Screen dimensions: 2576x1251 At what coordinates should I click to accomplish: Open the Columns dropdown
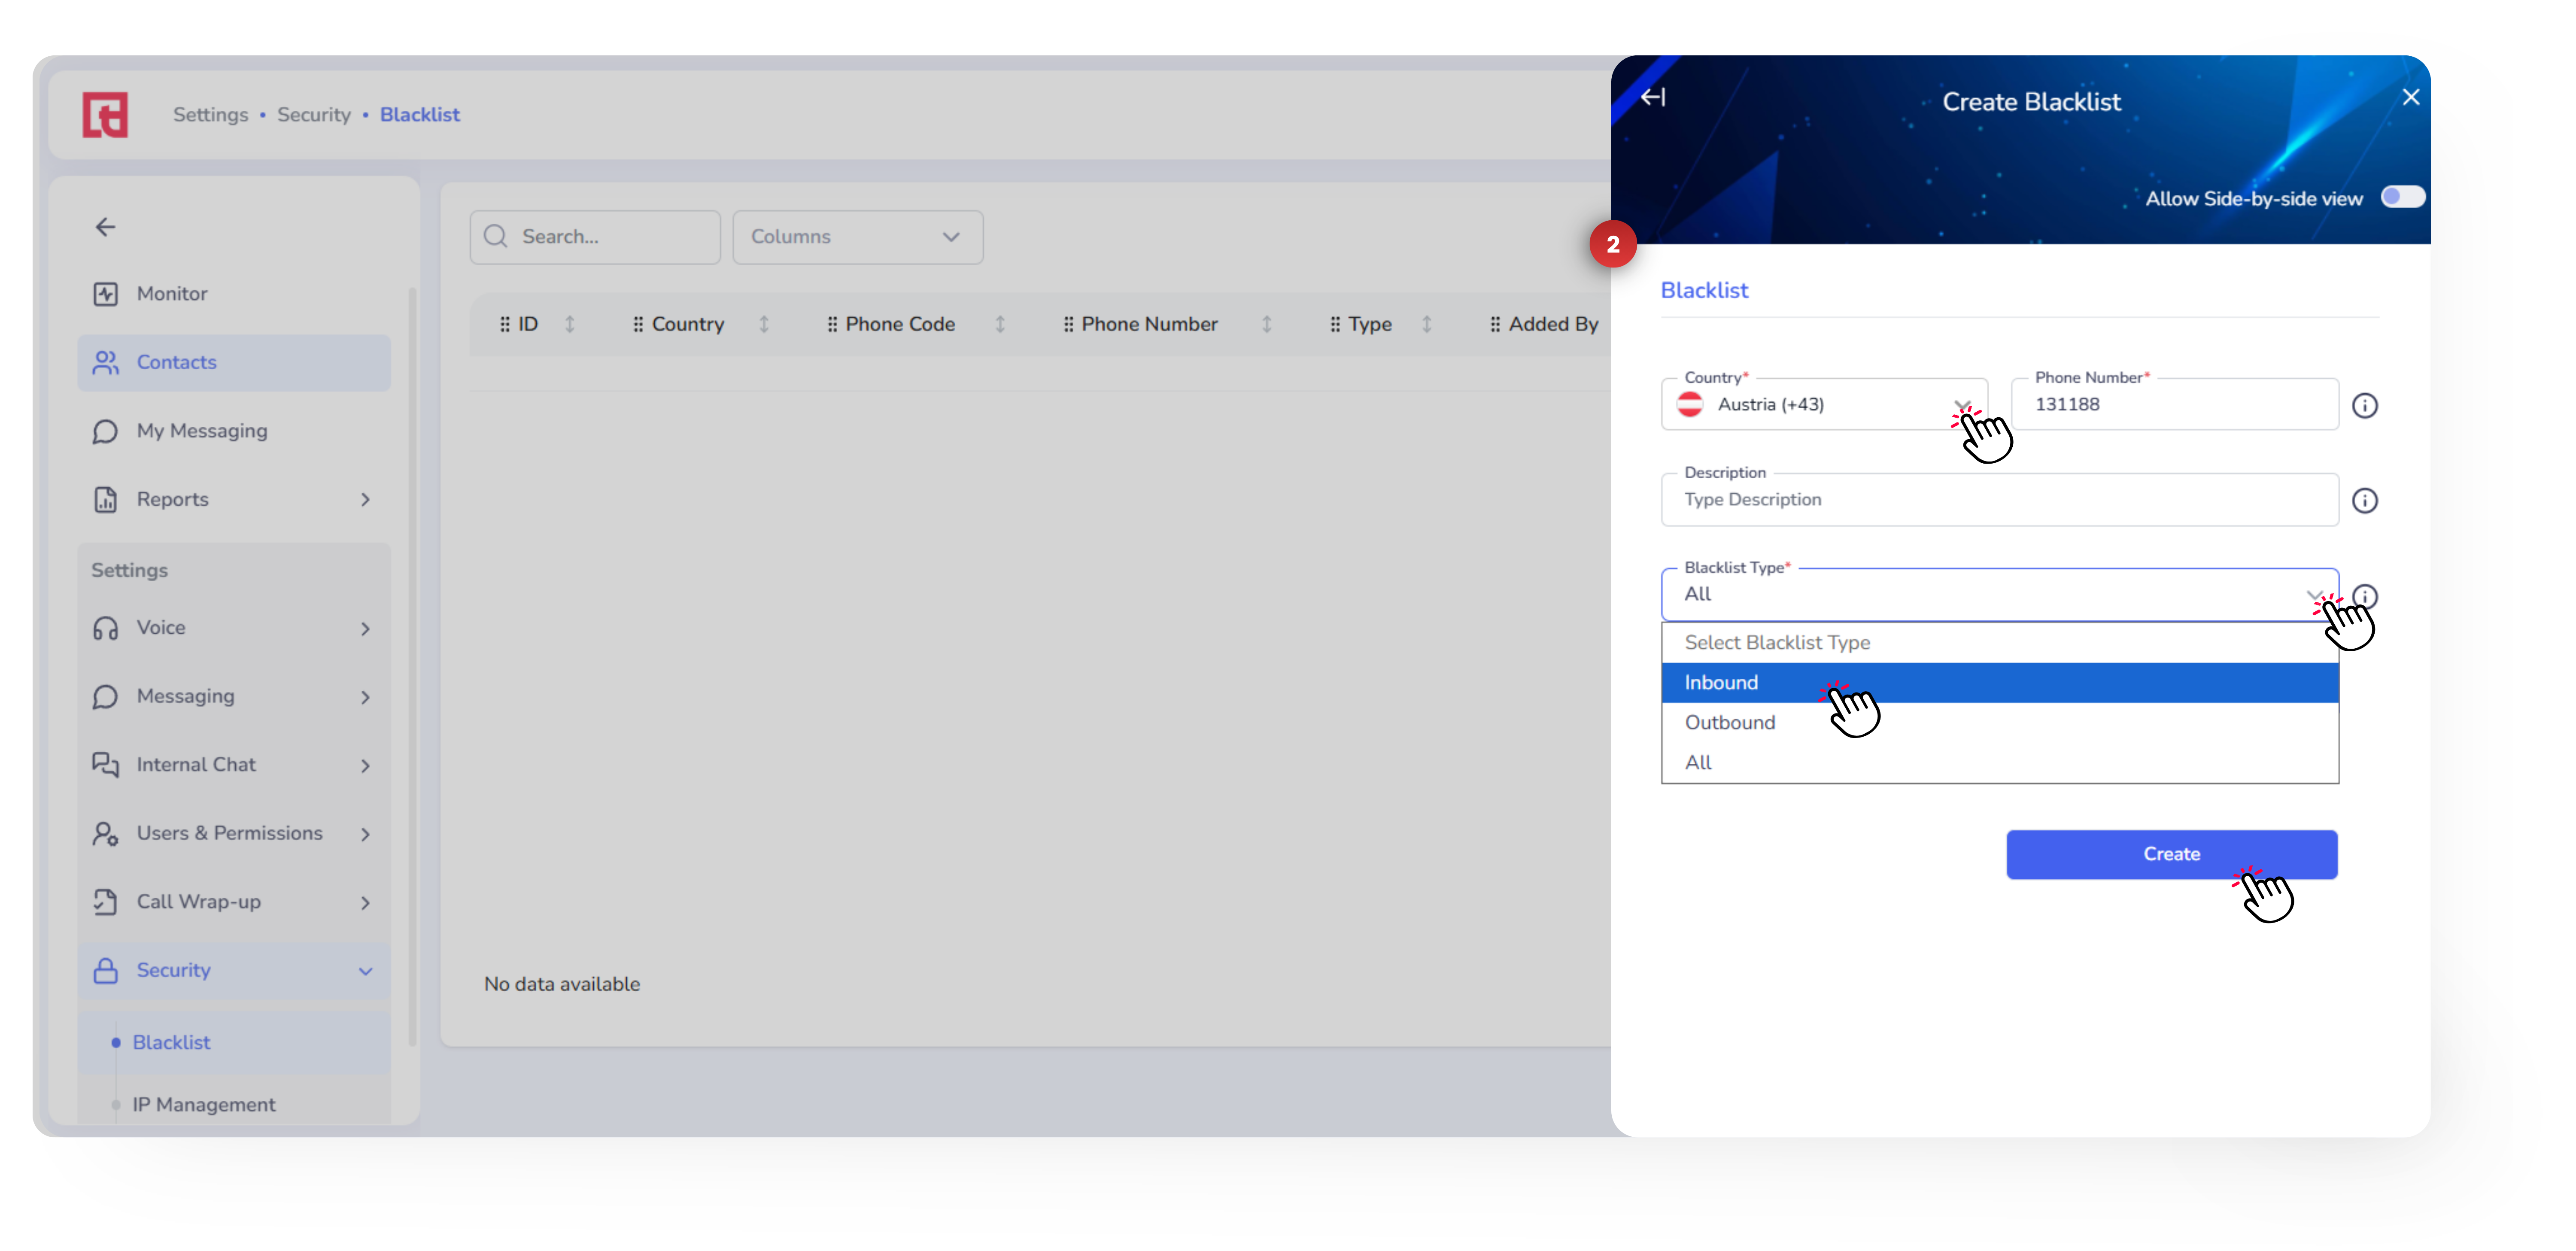(x=857, y=237)
